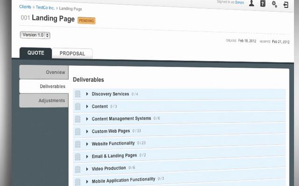Click the 0/23 count for Website Functionality
The image size is (299, 186).
(x=141, y=143)
